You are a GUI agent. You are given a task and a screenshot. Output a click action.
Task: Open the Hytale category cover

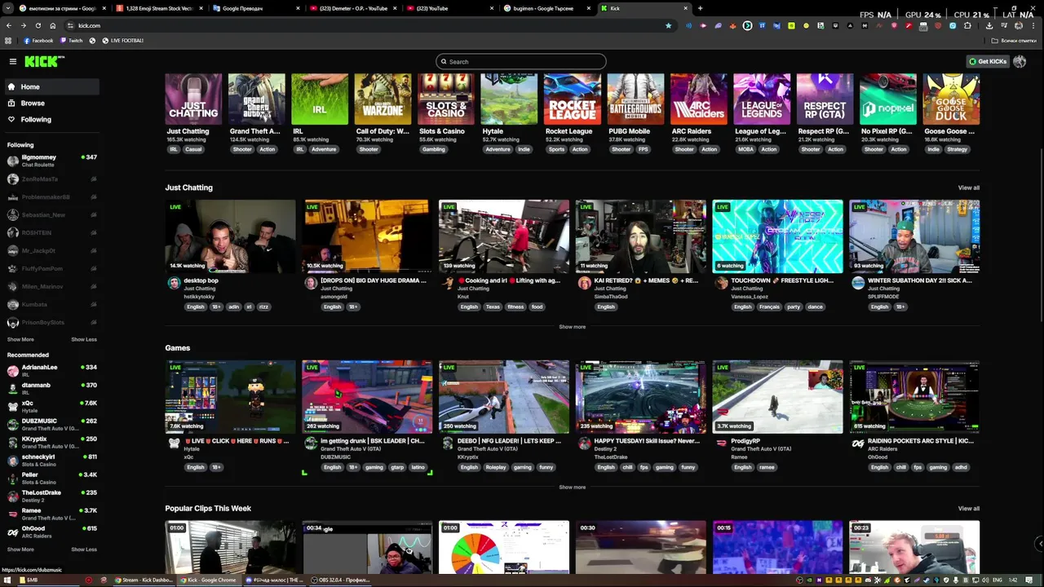click(509, 99)
